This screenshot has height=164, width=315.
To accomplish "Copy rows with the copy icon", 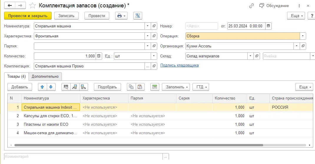I will point(131,87).
